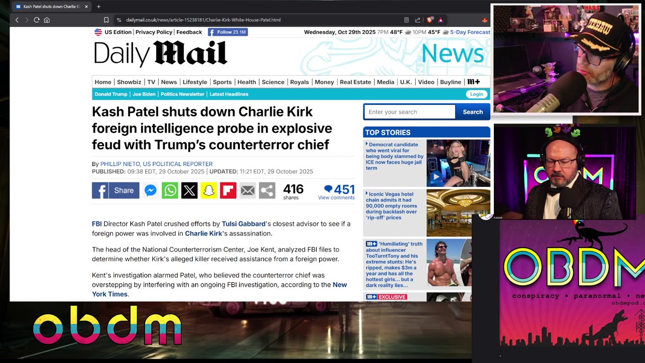Open the FBI link in article text
This screenshot has width=645, height=363.
97,224
